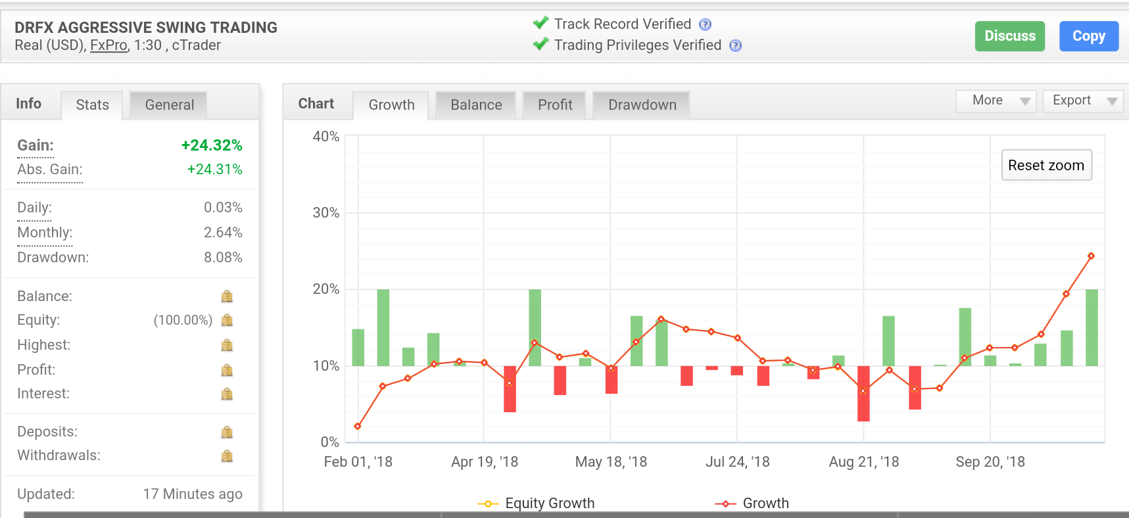Click the lock icon next to Balance
The height and width of the screenshot is (518, 1129).
pos(227,296)
